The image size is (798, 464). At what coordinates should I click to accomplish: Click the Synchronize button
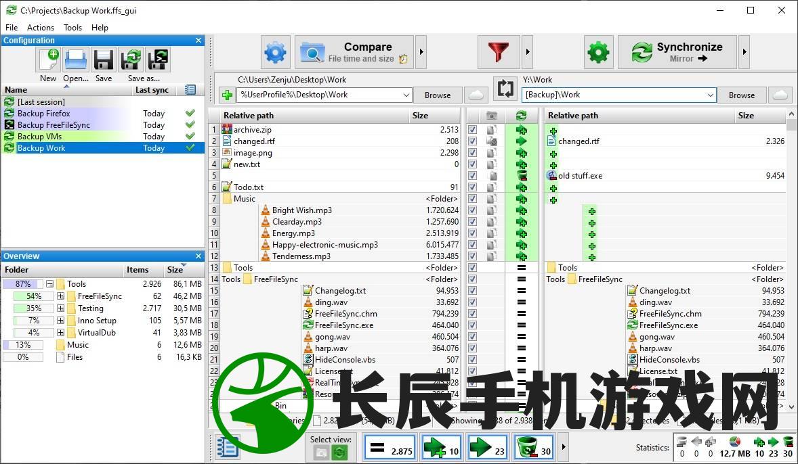click(677, 52)
